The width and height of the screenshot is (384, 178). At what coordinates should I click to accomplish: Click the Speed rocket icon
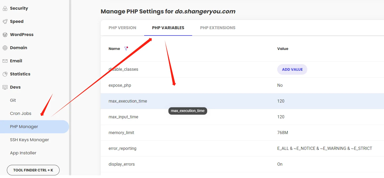[5, 22]
